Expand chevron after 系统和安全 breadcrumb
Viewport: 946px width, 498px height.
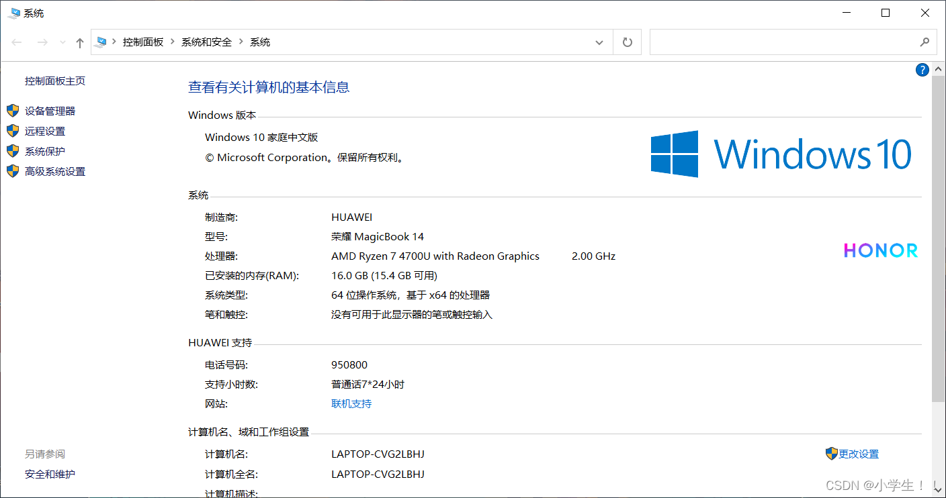coord(241,42)
